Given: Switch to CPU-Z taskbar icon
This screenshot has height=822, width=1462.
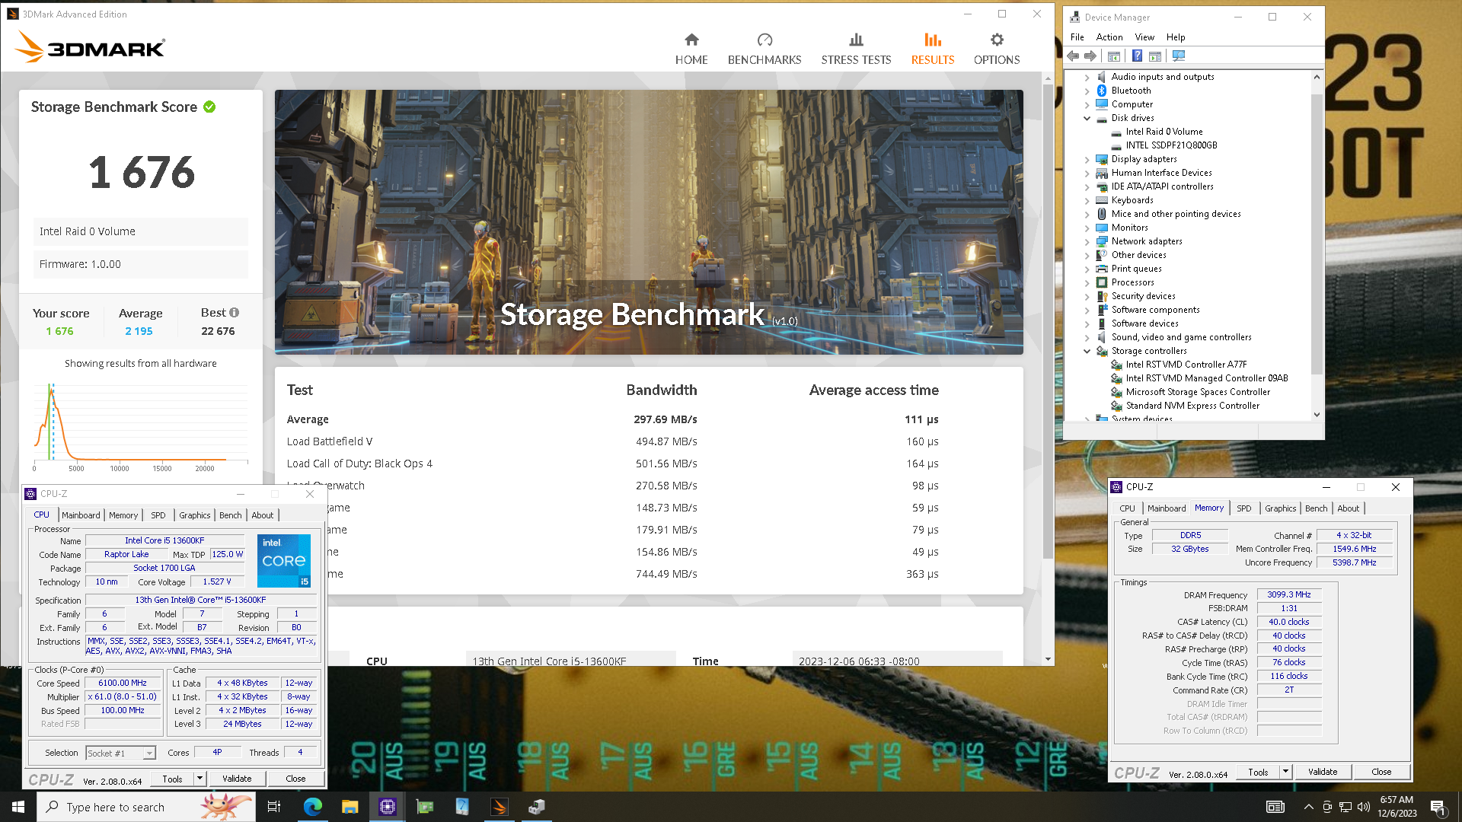Looking at the screenshot, I should tap(388, 807).
